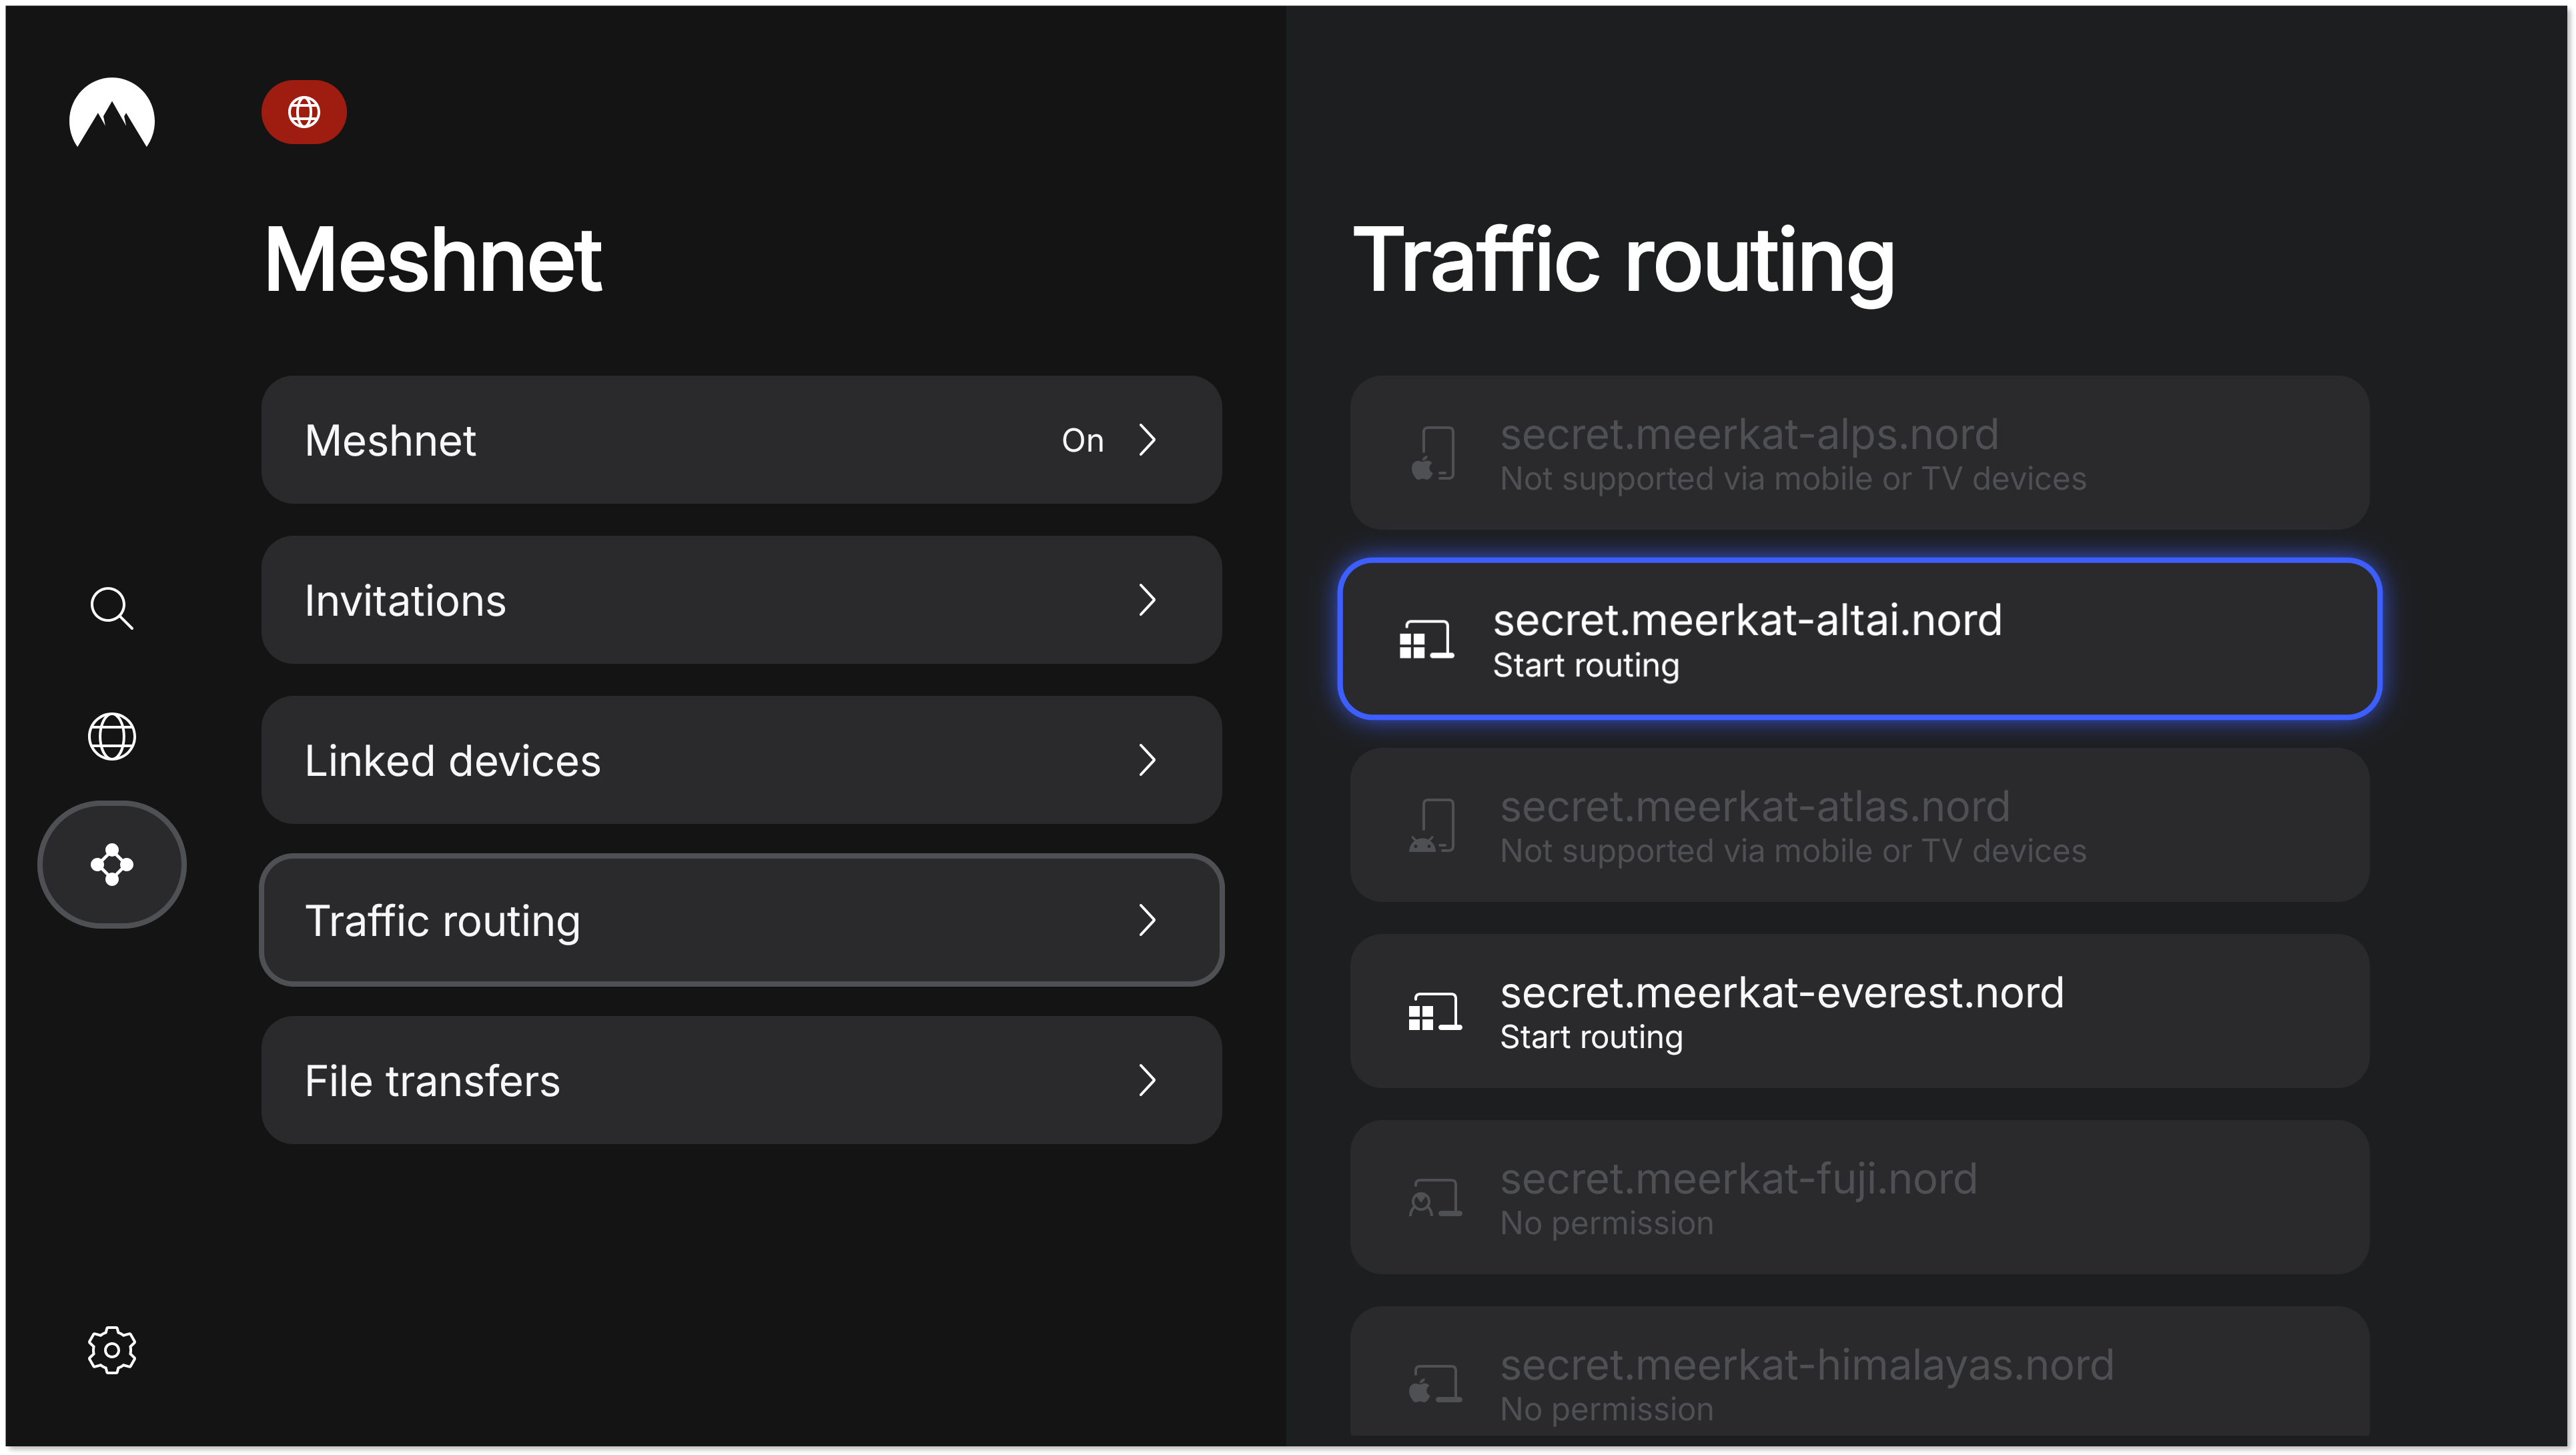Image resolution: width=2576 pixels, height=1455 pixels.
Task: Enable routing through secret.meerkat-everest.nord
Action: click(x=1860, y=1012)
